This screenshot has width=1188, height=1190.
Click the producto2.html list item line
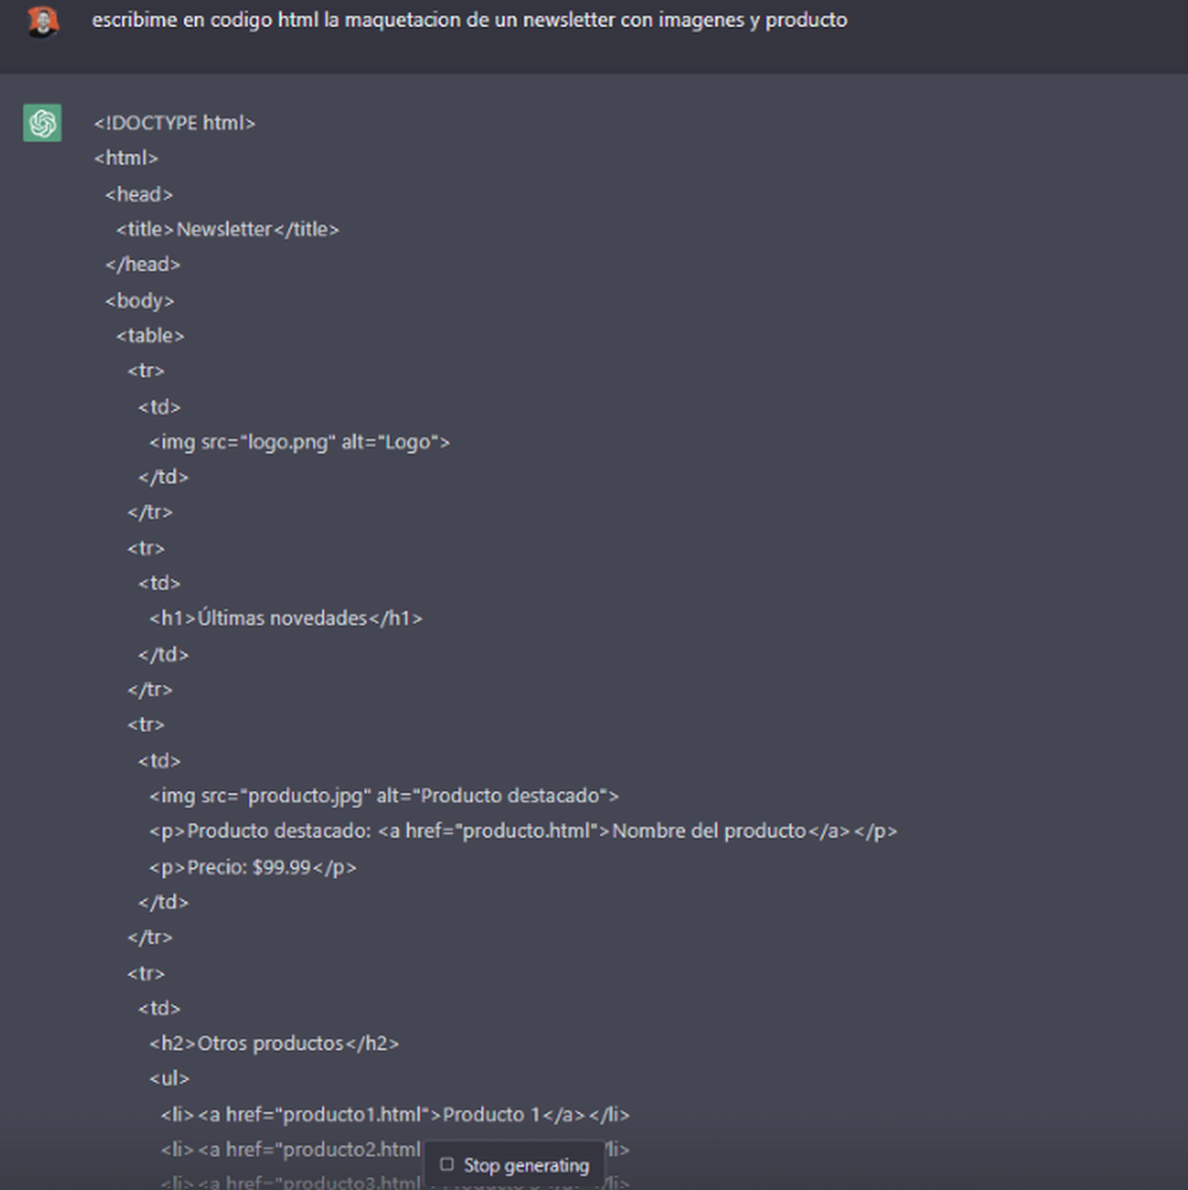click(290, 1149)
